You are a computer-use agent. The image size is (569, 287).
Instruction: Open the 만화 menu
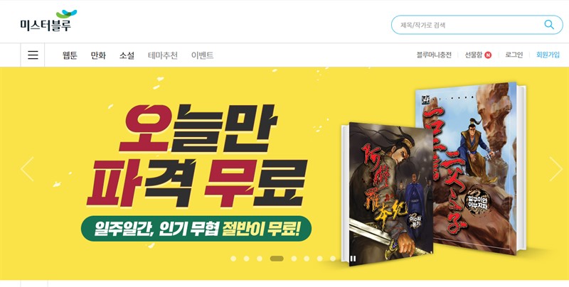coord(98,55)
